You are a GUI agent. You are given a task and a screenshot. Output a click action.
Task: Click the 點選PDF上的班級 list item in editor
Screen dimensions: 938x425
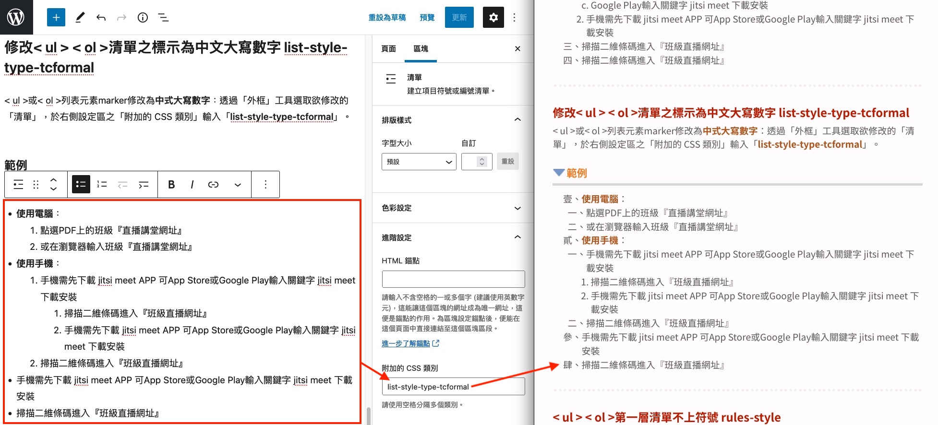(x=111, y=230)
